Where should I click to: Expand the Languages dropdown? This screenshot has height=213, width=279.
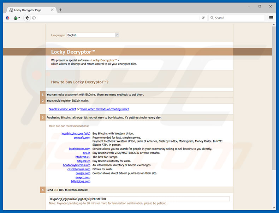(x=93, y=35)
